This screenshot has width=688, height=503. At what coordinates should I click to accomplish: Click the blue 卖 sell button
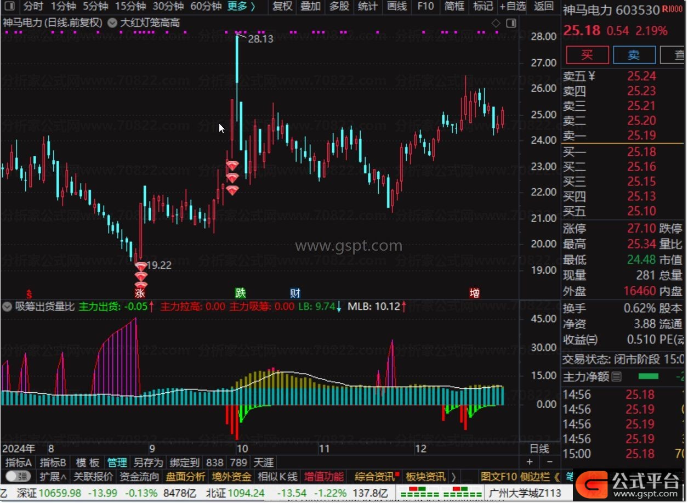coord(634,55)
